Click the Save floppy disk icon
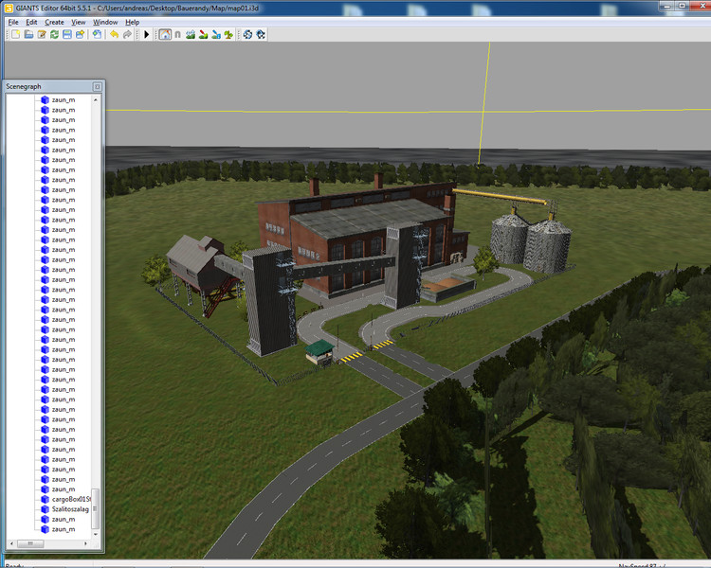Screen dimensions: 711x568 point(67,34)
